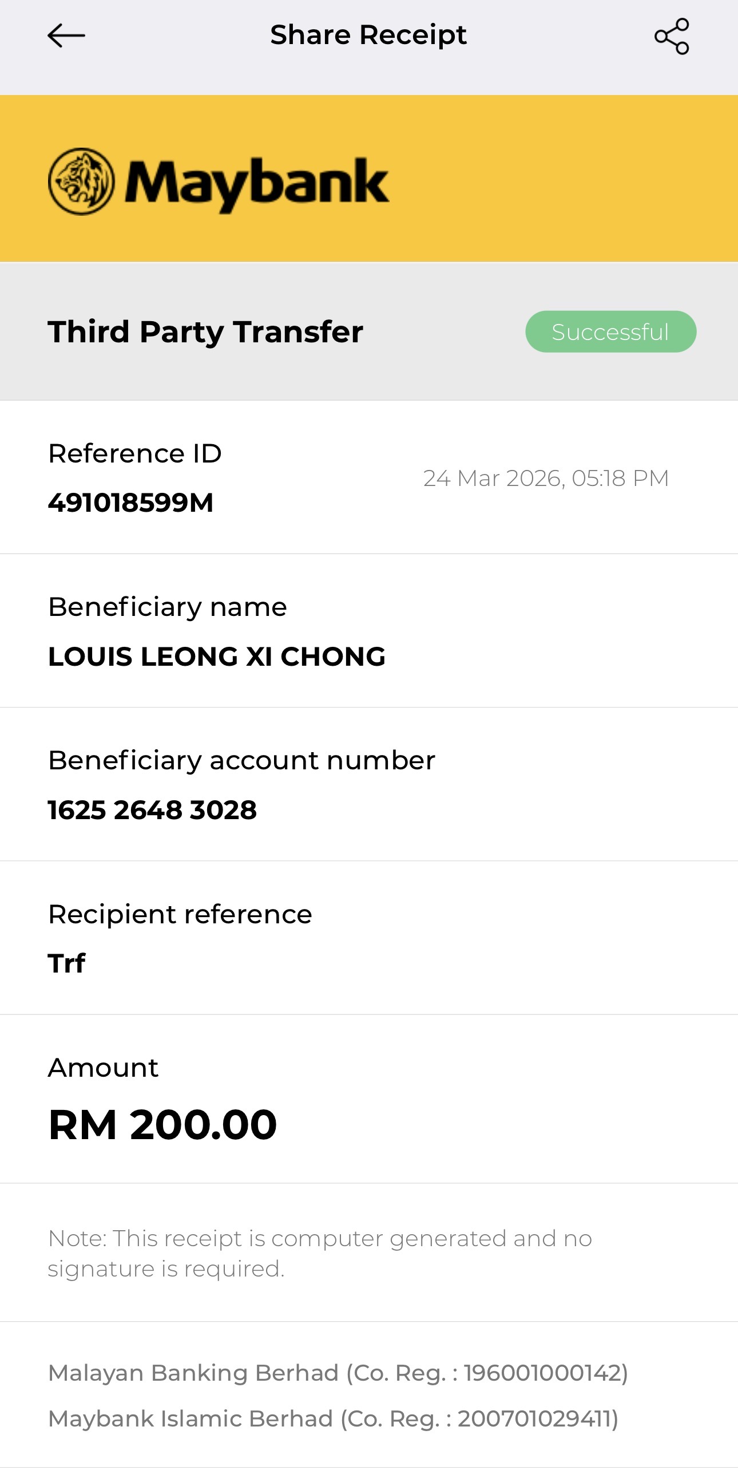Click the Reference ID label
Screen dimensions: 738x1474
(135, 453)
